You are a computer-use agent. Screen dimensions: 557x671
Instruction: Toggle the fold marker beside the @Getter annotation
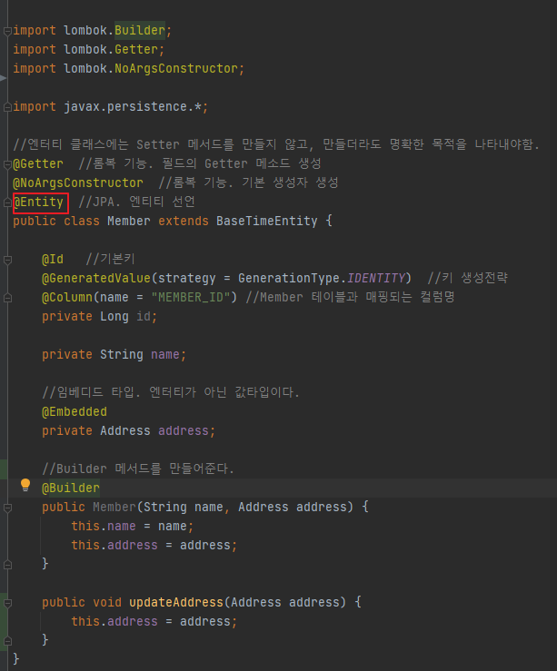coord(7,164)
